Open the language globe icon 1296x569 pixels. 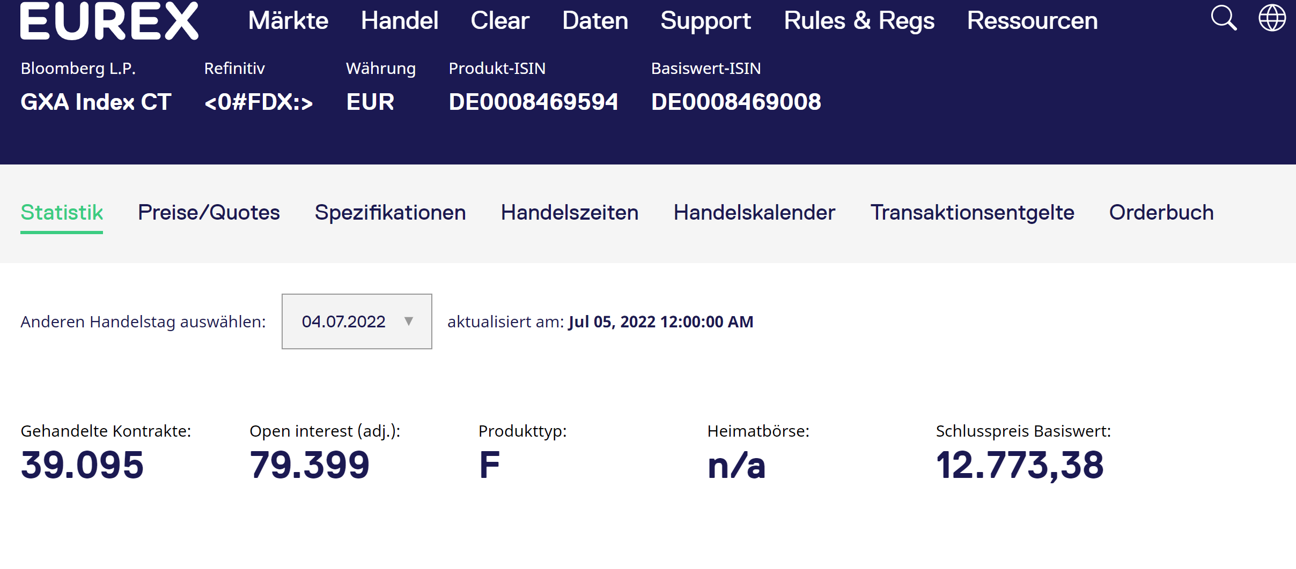tap(1272, 18)
